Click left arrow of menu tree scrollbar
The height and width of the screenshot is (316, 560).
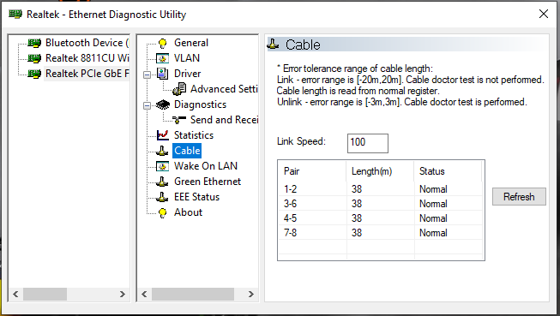[144, 295]
